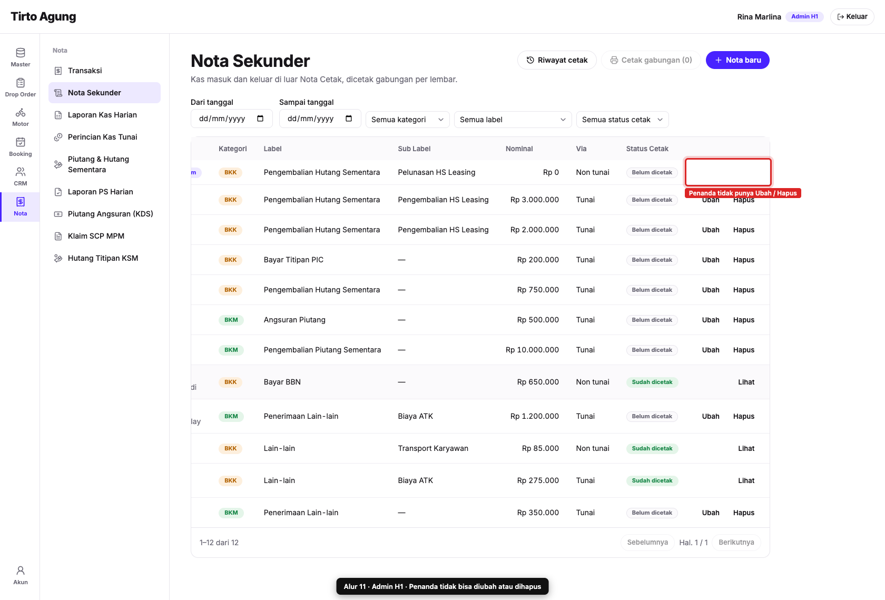Click the Perincian Kas Tunai coins icon
This screenshot has width=885, height=600.
click(58, 137)
